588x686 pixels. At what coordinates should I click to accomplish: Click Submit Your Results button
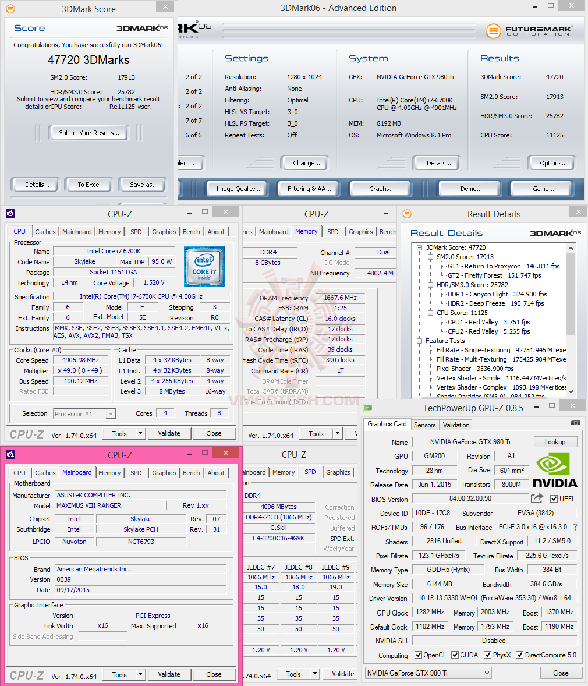pos(89,133)
